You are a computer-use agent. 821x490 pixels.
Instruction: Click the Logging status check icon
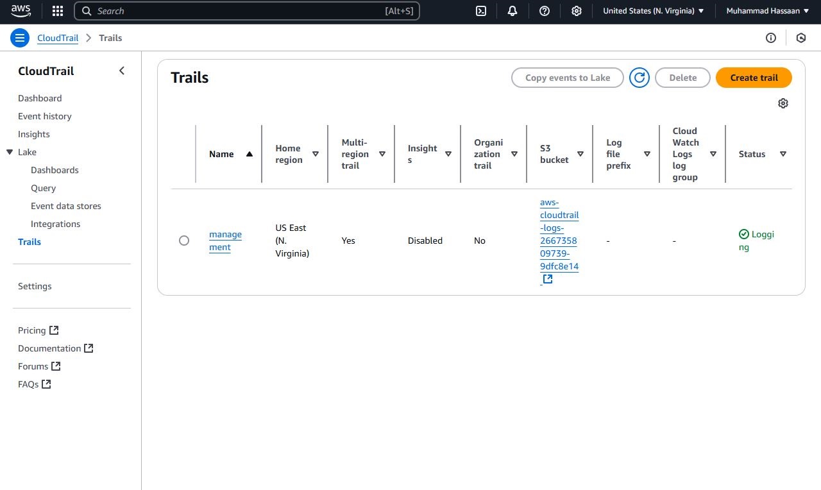click(x=744, y=234)
